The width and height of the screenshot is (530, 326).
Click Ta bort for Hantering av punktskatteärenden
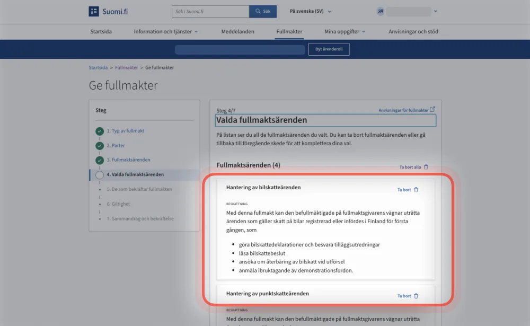404,296
